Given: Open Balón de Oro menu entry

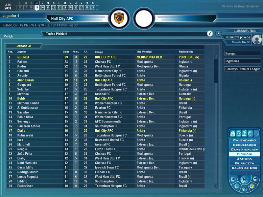Looking at the screenshot, I should 244,168.
